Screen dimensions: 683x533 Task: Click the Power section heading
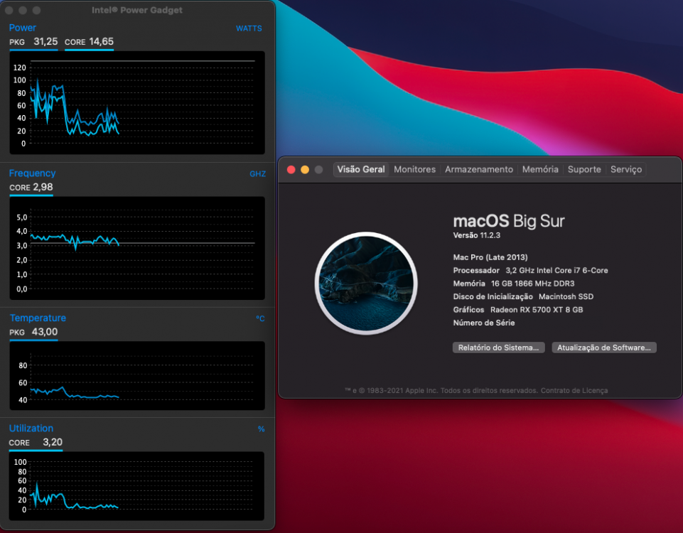point(23,28)
